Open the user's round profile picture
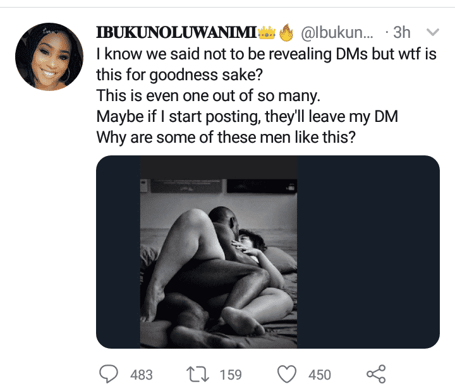This screenshot has height=391, width=455. tap(49, 57)
